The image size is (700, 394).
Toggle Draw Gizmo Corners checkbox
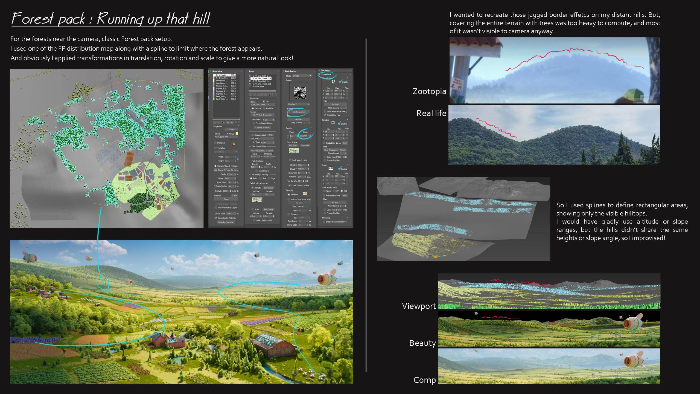click(290, 186)
